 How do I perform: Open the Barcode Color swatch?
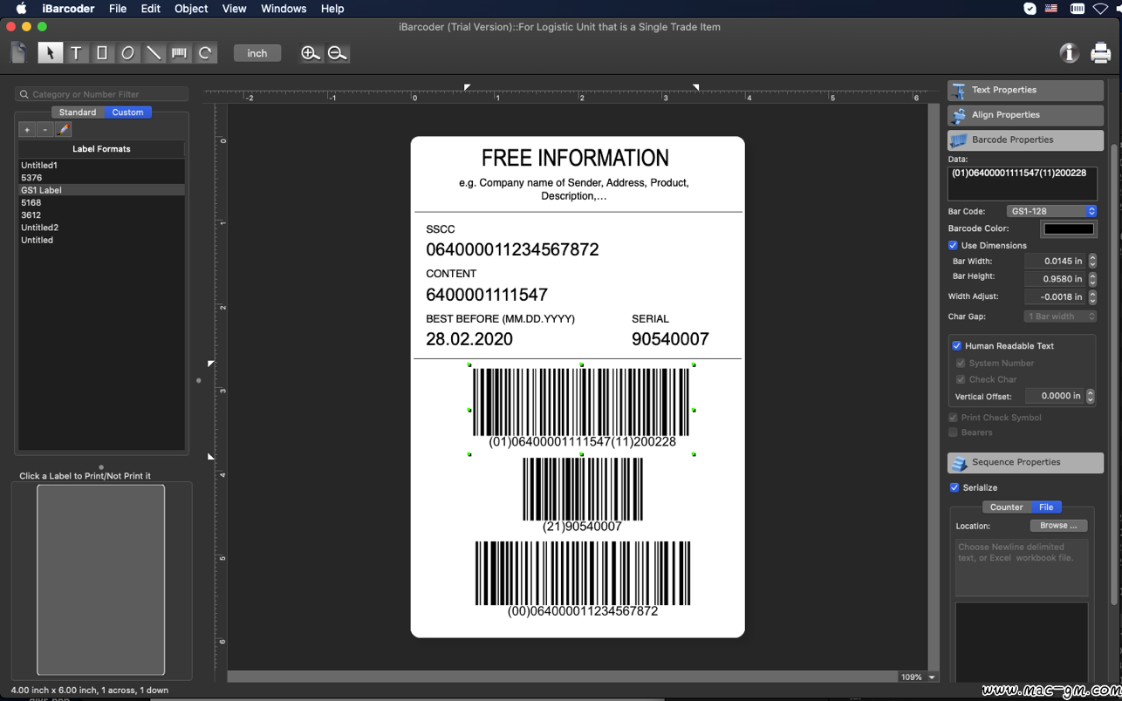[1068, 229]
